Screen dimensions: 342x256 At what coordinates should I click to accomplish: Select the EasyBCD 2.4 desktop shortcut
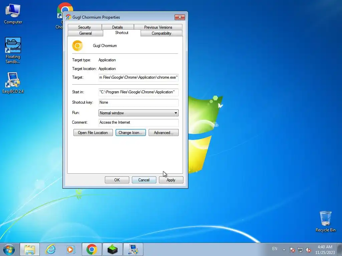click(13, 83)
